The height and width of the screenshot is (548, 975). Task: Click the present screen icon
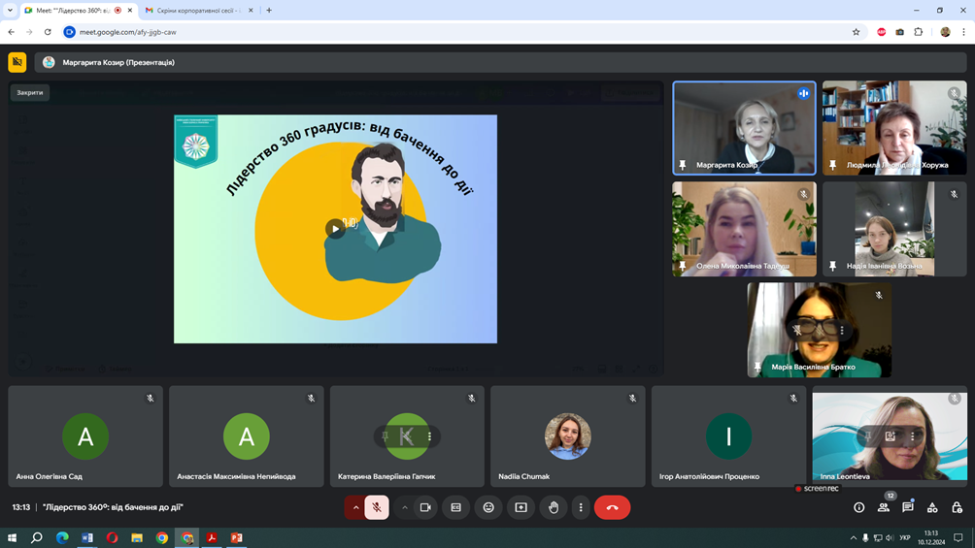521,507
